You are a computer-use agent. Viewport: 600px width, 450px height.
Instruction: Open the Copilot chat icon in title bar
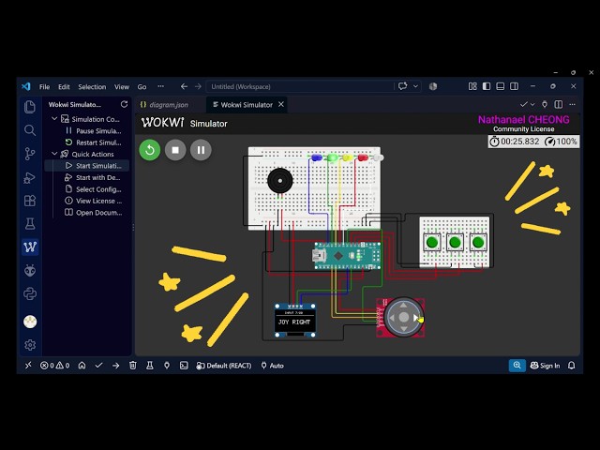click(402, 86)
